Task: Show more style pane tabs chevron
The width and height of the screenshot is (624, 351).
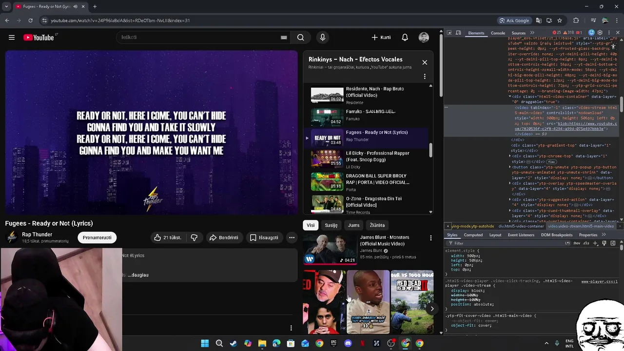Action: [x=604, y=235]
